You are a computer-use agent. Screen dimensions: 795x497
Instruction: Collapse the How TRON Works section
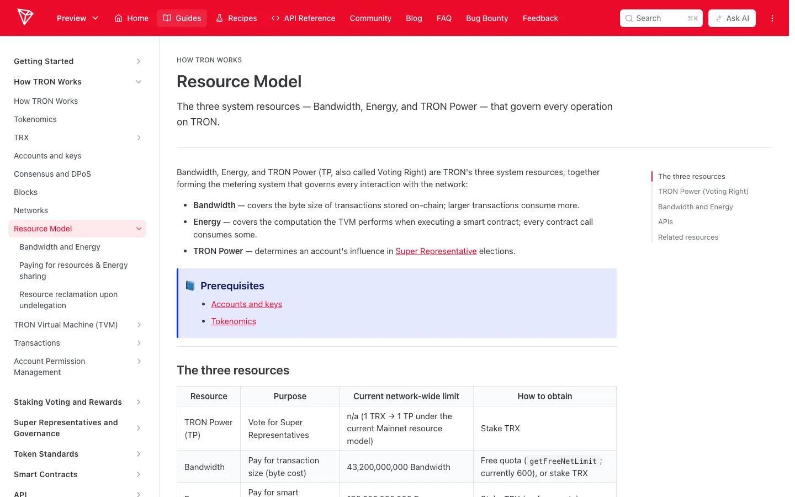point(139,82)
